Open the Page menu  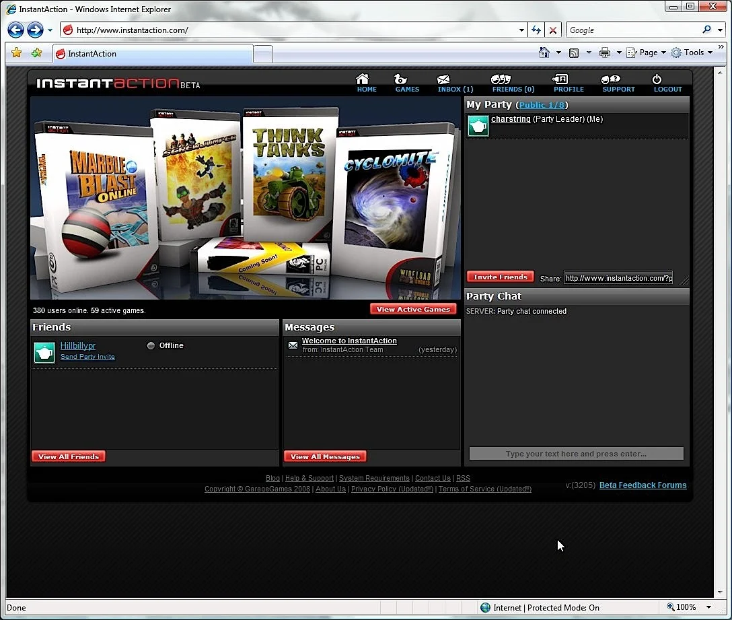pos(647,53)
